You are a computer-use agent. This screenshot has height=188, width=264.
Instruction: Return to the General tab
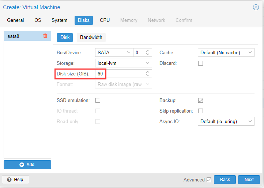click(x=15, y=20)
